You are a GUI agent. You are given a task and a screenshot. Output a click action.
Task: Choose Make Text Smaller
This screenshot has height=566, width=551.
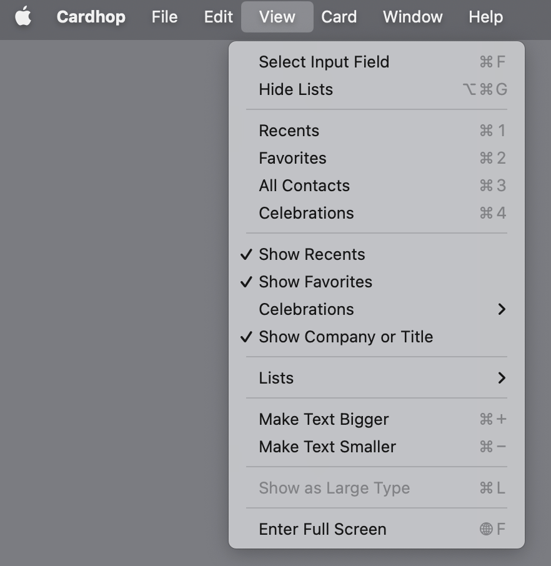(x=377, y=447)
